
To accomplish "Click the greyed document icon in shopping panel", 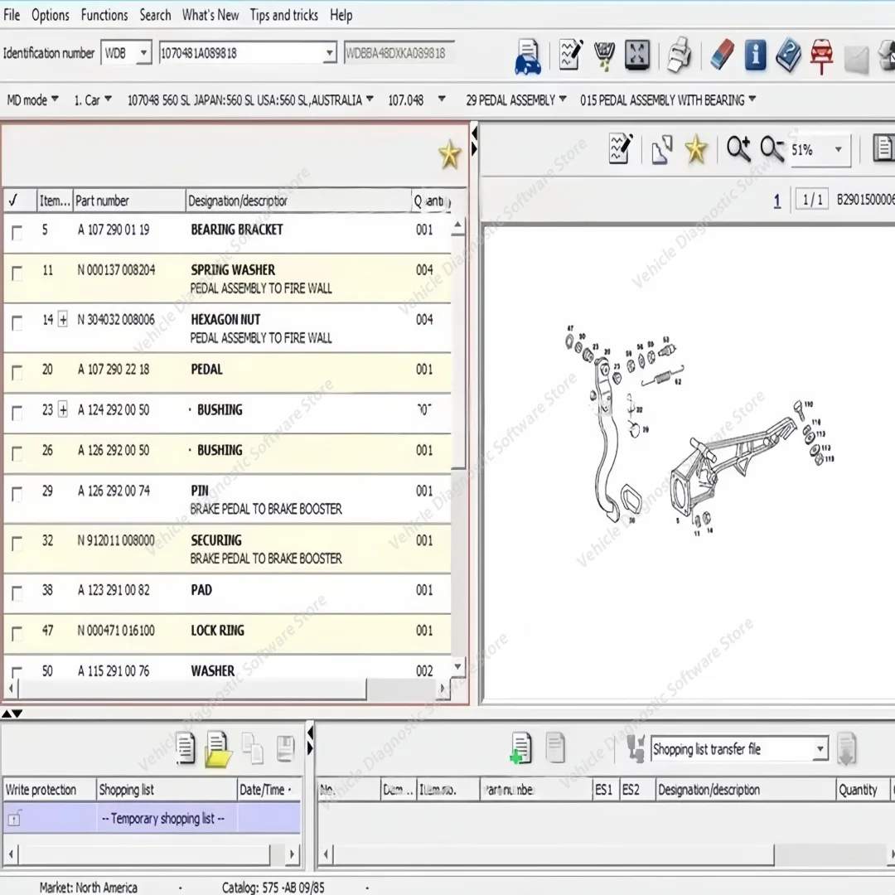I will click(554, 747).
